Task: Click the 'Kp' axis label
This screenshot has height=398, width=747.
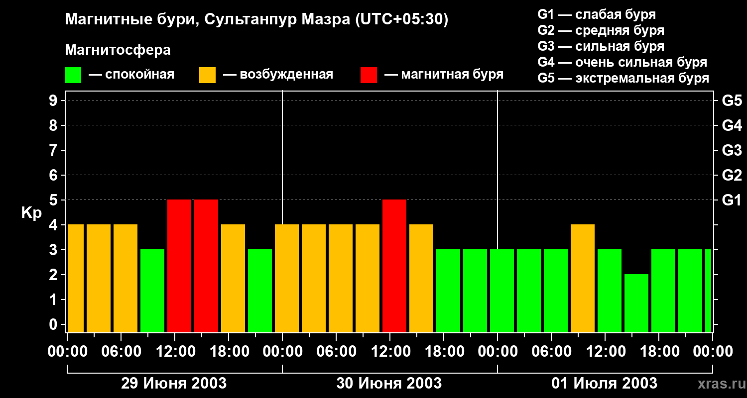Action: pyautogui.click(x=31, y=213)
